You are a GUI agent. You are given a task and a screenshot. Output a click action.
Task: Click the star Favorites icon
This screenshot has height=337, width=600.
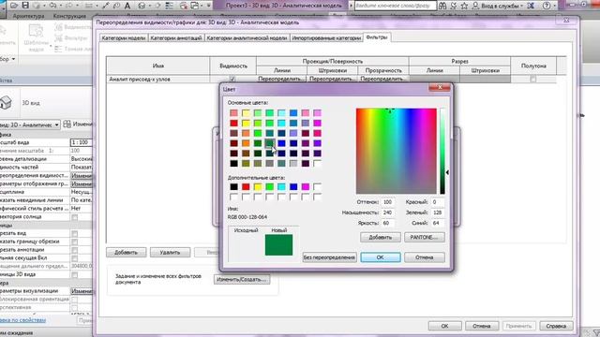[464, 6]
